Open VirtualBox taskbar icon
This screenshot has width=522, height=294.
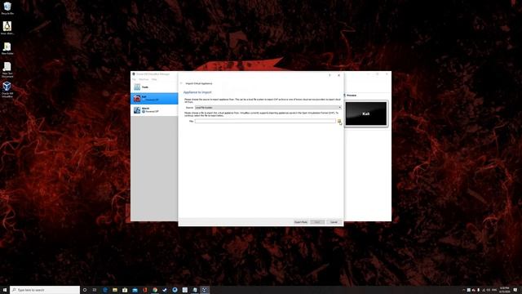click(x=205, y=290)
